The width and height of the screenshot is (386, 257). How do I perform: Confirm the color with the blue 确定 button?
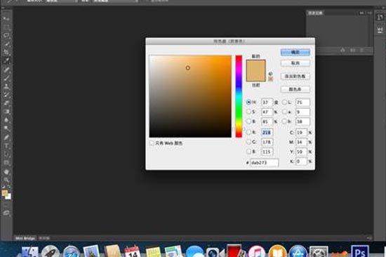coord(295,52)
